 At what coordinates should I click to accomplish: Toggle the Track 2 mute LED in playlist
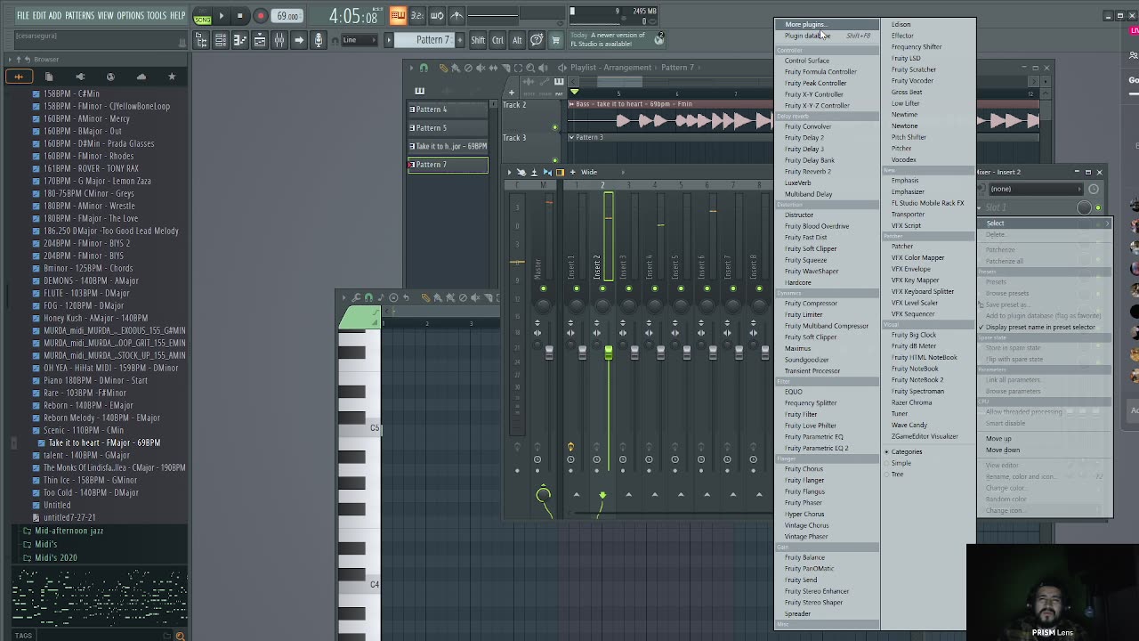click(x=555, y=128)
